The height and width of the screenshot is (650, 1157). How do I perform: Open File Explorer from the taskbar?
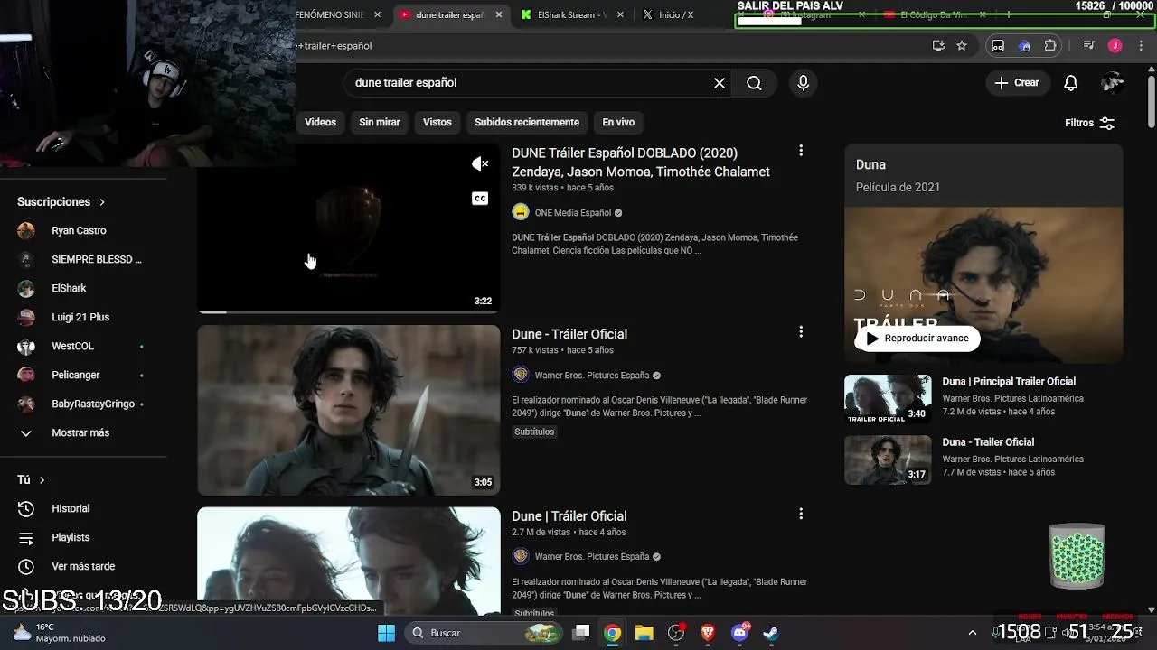pyautogui.click(x=644, y=633)
